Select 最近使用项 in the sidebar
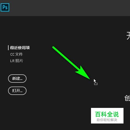The width and height of the screenshot is (130, 130). click(20, 48)
